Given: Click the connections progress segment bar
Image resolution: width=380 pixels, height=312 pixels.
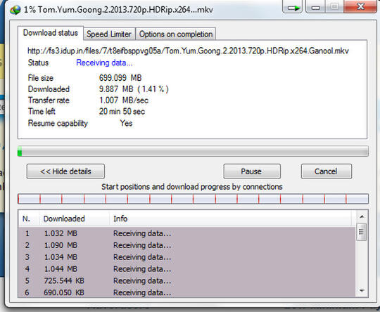Looking at the screenshot, I should point(193,199).
